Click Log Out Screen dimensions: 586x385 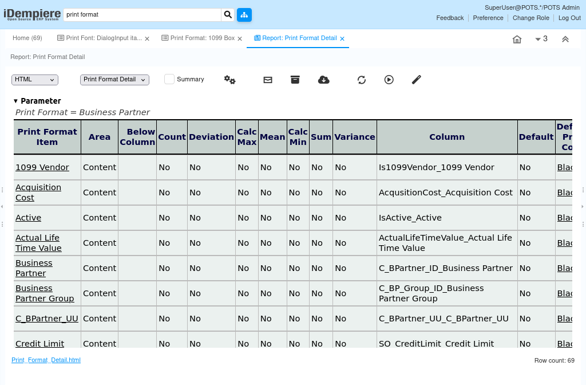click(569, 18)
